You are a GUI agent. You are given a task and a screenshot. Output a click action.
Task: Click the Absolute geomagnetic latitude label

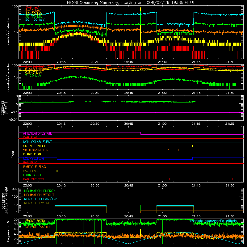click(x=213, y=221)
